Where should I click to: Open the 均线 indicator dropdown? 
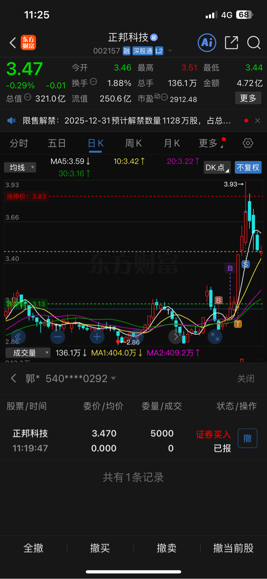[x=20, y=167]
